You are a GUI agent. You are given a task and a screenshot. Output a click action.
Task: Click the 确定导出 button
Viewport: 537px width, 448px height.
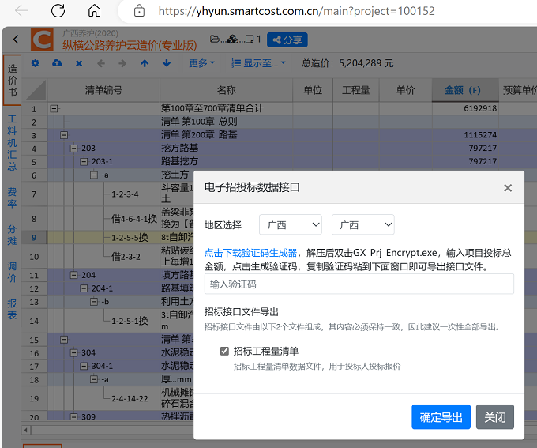(x=441, y=417)
